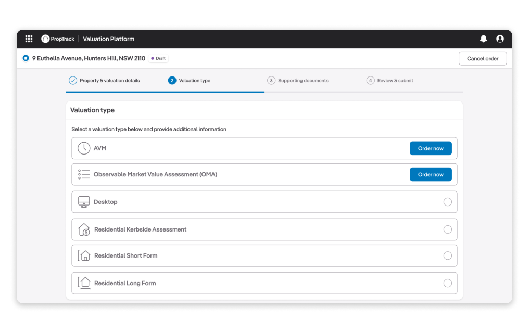529x333 pixels.
Task: Click the Residential Long Form house icon
Action: [x=84, y=283]
